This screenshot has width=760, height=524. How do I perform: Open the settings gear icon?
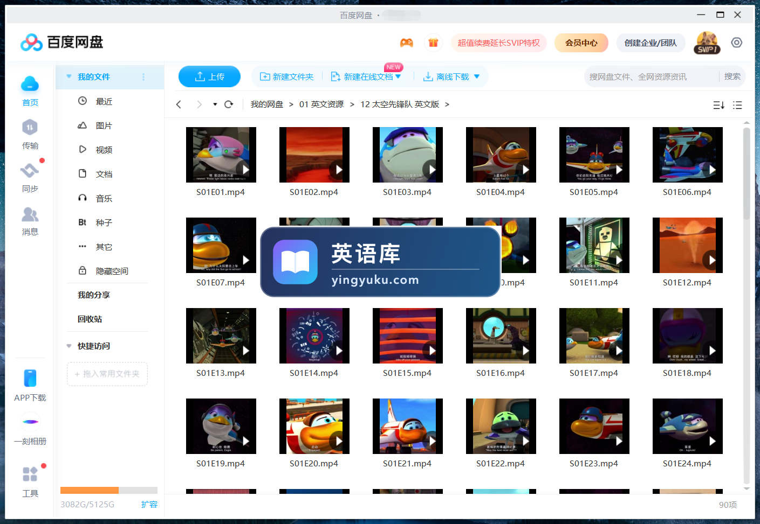pyautogui.click(x=737, y=43)
